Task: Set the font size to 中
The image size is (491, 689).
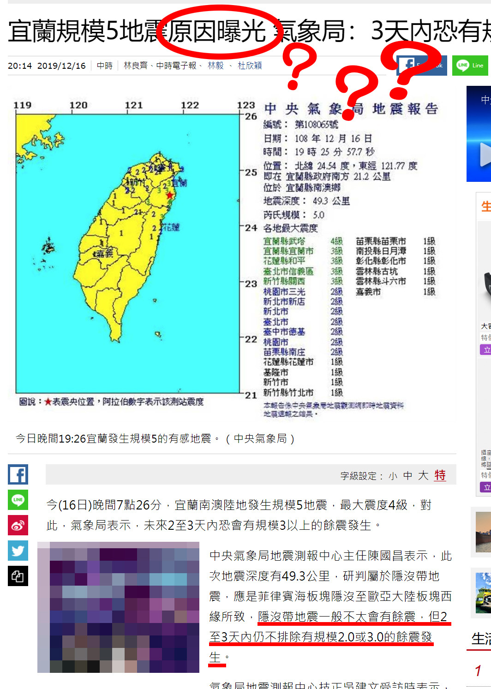Action: [408, 476]
